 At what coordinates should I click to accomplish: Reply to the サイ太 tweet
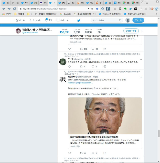[69, 66]
